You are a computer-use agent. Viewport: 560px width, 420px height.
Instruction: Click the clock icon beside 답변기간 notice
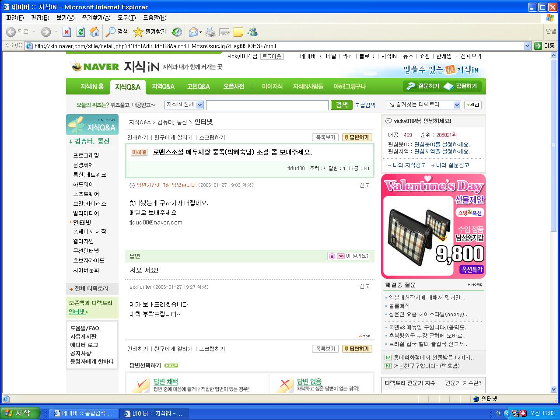point(132,185)
